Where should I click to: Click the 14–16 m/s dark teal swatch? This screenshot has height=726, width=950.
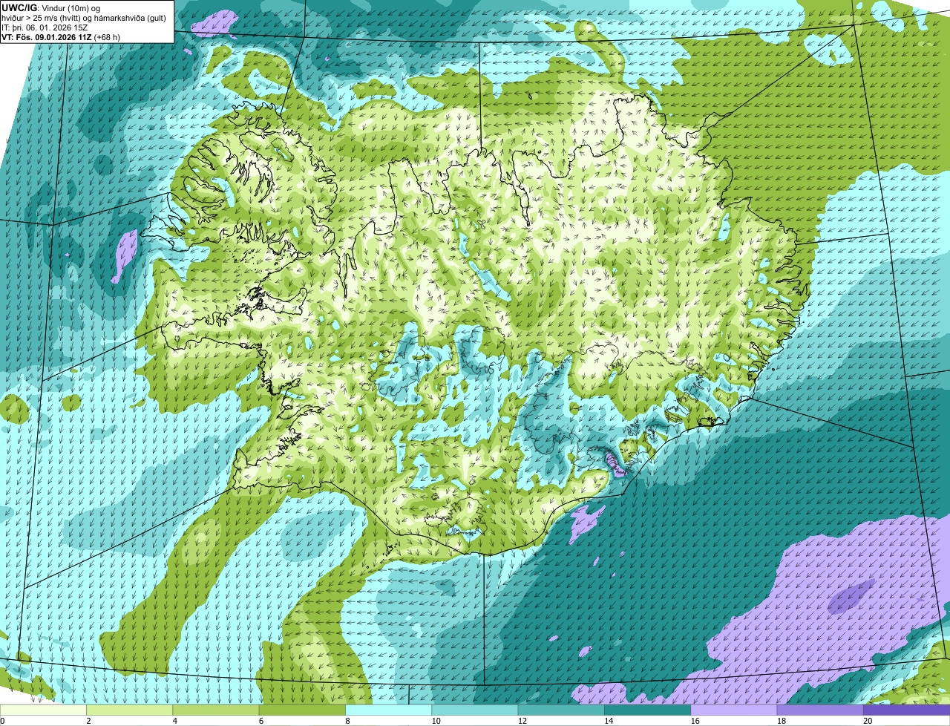(x=646, y=710)
